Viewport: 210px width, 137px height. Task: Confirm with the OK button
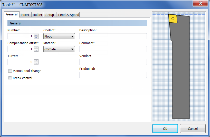pyautogui.click(x=165, y=129)
